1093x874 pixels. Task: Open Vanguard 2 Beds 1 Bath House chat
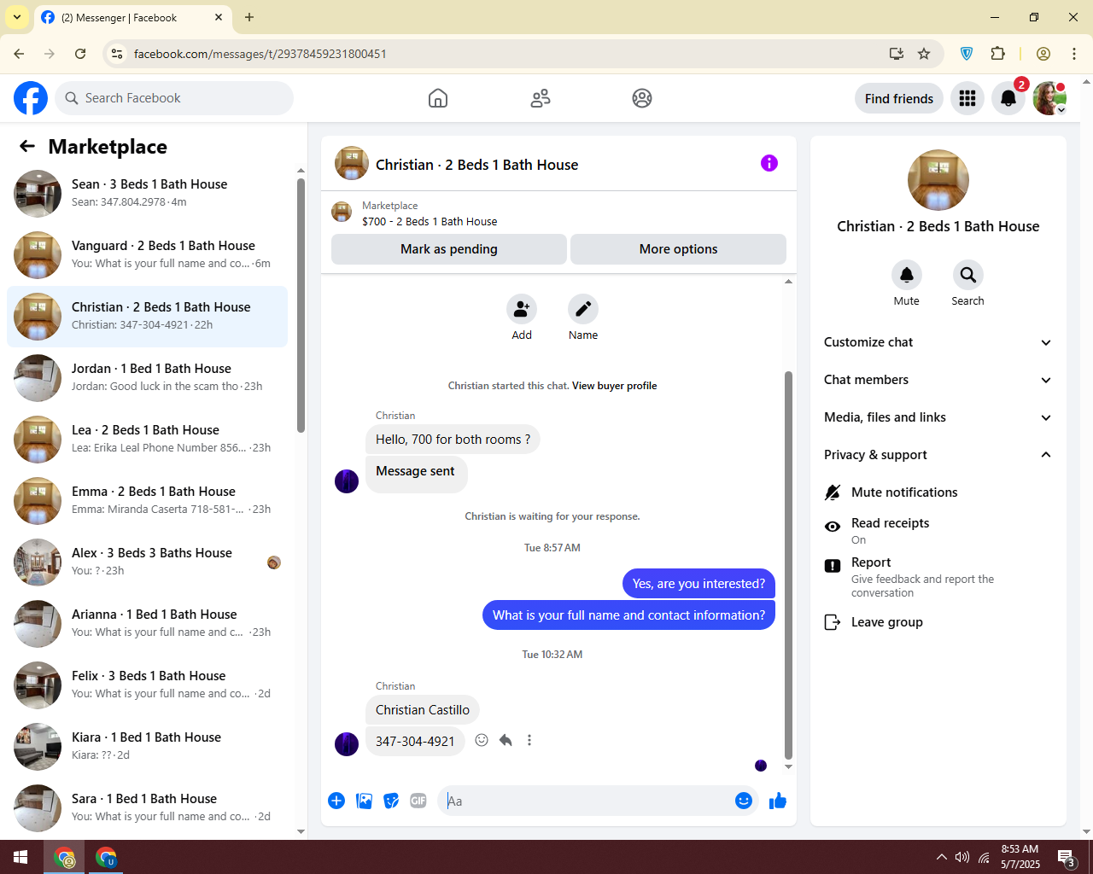coord(147,255)
